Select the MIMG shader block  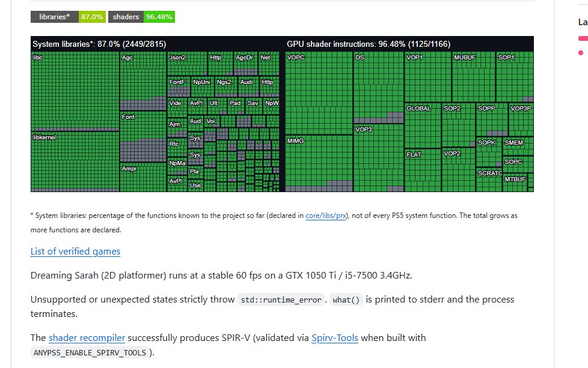tap(319, 164)
